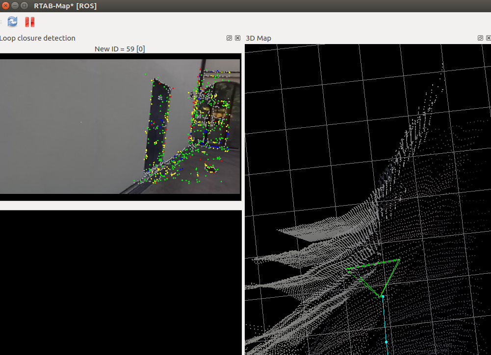Click the empty black loop closure image area

[120, 282]
